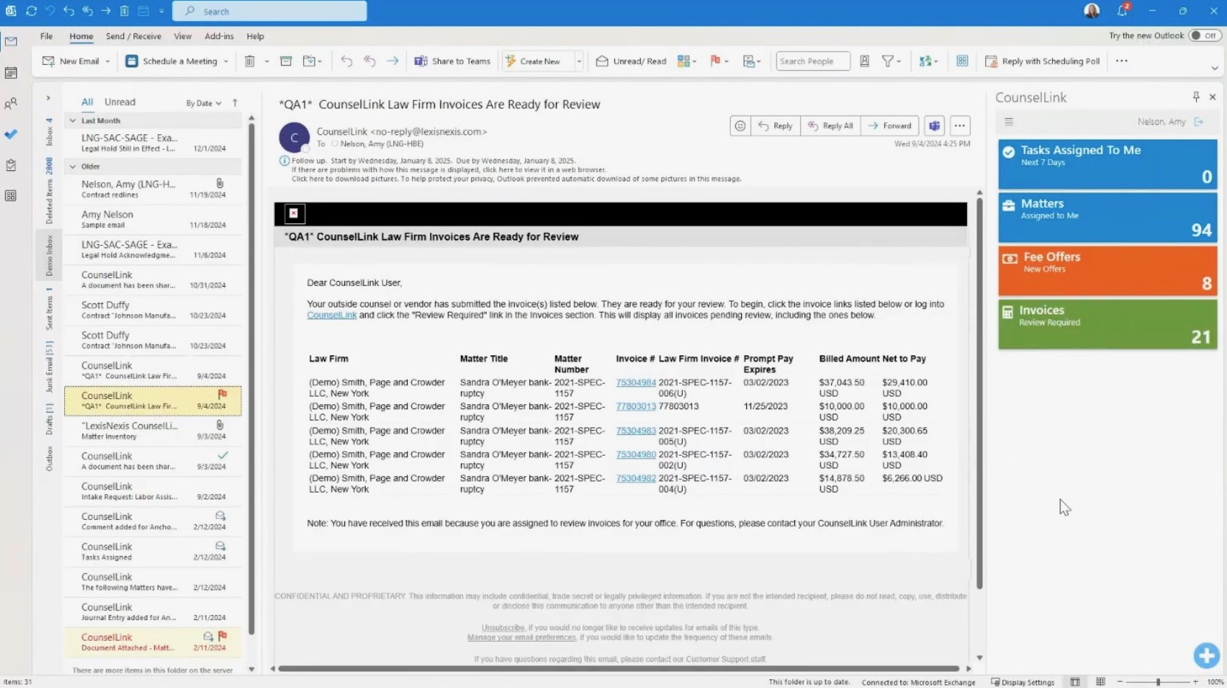The width and height of the screenshot is (1227, 688).
Task: Toggle Try the new Outlook switch
Action: tap(1204, 35)
